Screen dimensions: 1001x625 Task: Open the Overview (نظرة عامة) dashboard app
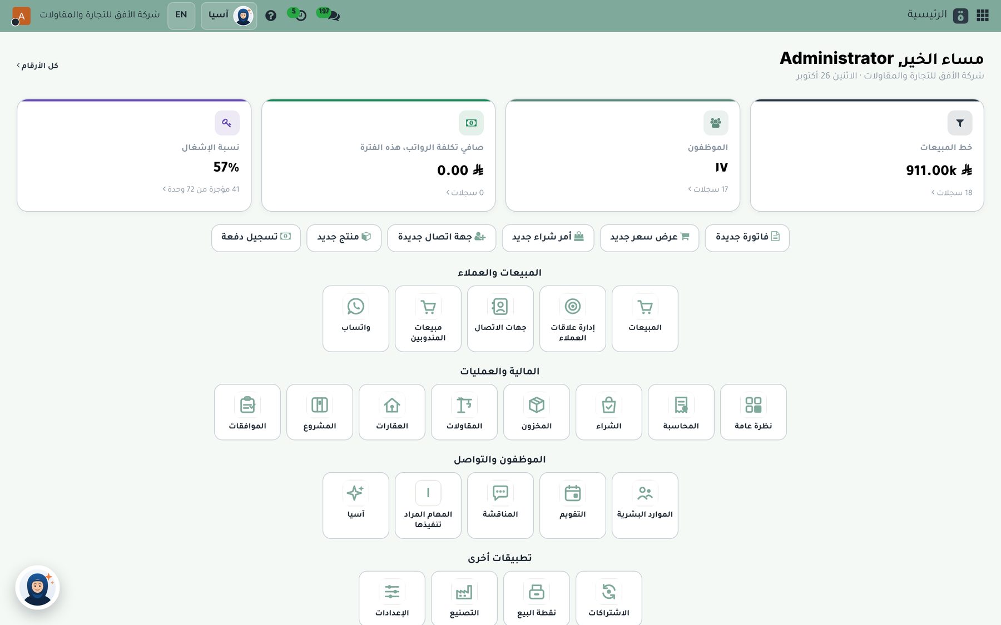754,412
